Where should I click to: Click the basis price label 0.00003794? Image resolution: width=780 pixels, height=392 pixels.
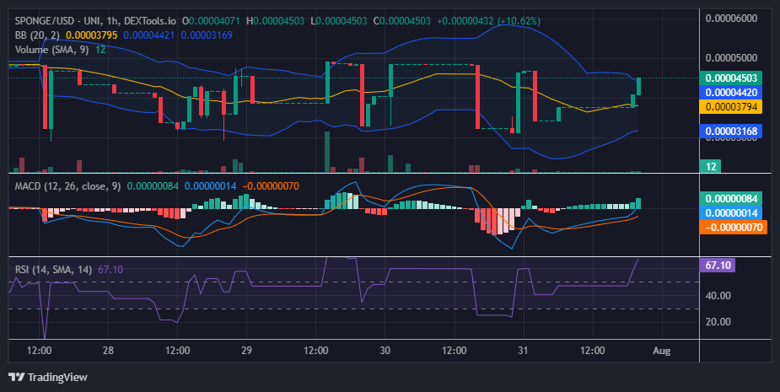[x=731, y=106]
